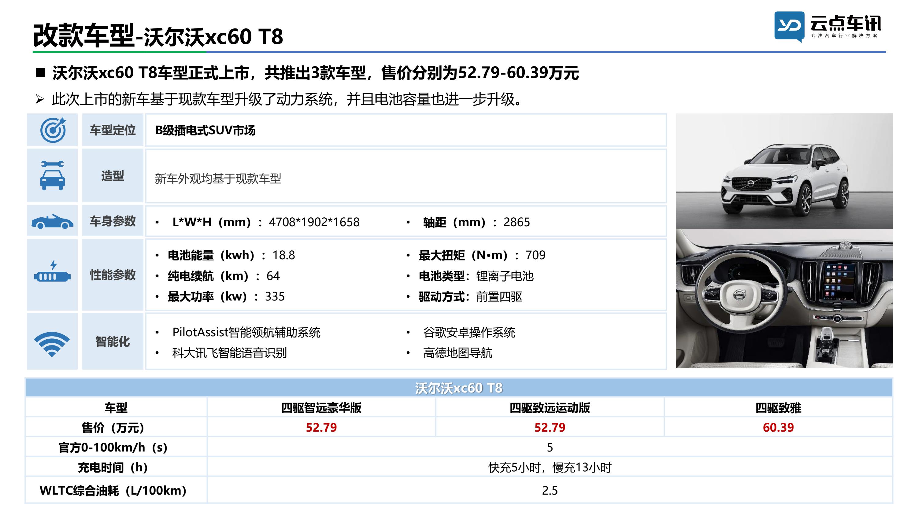Viewport: 918px width, 516px height.
Task: Click the 车身参数 label cell
Action: click(x=113, y=221)
